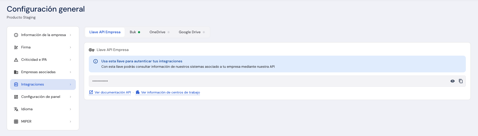Click the 'Con esta llave podrás consultar' description
Image resolution: width=478 pixels, height=136 pixels.
click(188, 67)
